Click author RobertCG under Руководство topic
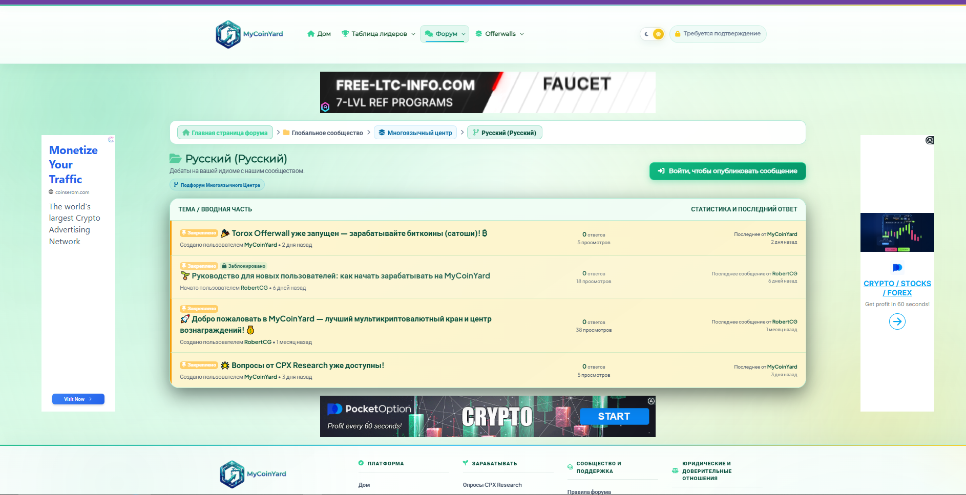Screen dimensions: 966x495 tap(254, 288)
